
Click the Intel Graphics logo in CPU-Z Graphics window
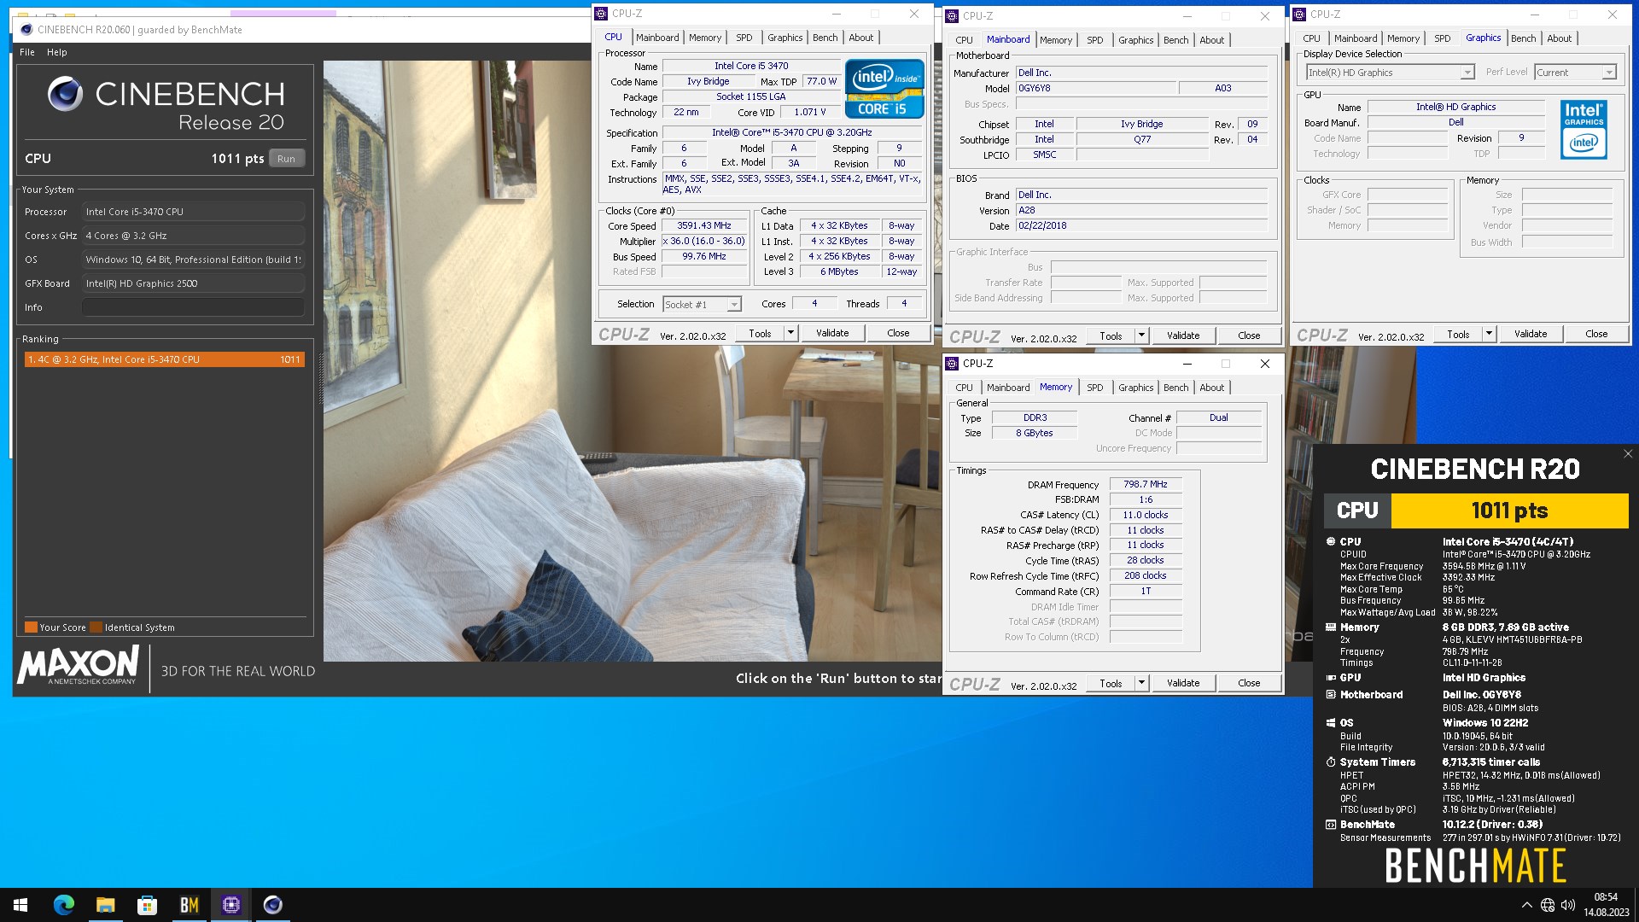[x=1584, y=130]
